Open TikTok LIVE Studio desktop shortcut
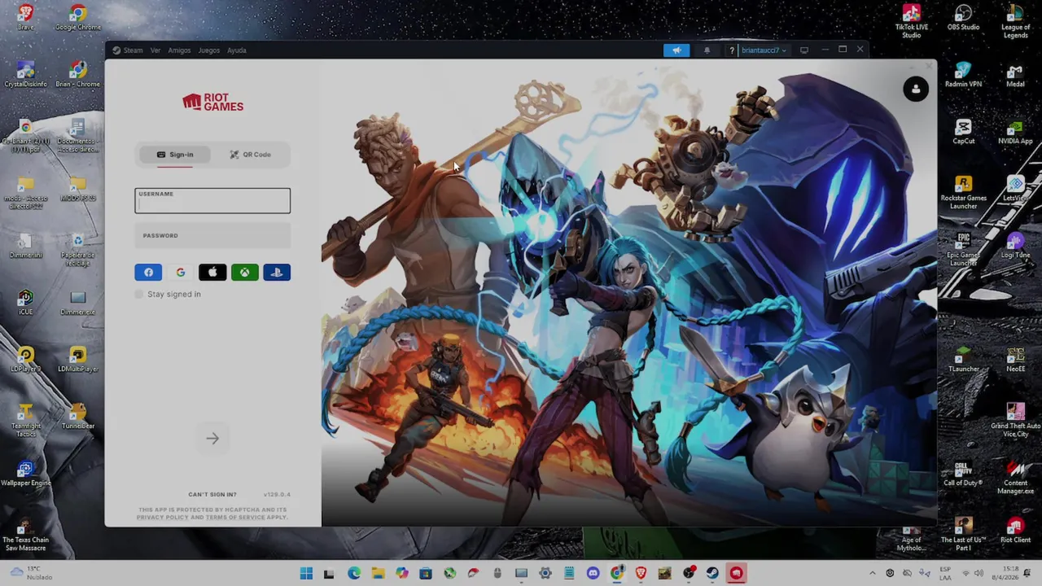The width and height of the screenshot is (1042, 586). (x=912, y=21)
